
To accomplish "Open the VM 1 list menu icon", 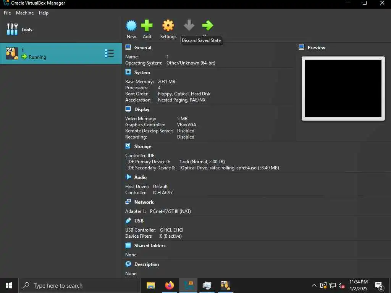I will coord(109,53).
